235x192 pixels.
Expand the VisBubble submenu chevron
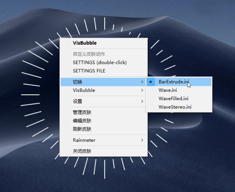coord(142,90)
